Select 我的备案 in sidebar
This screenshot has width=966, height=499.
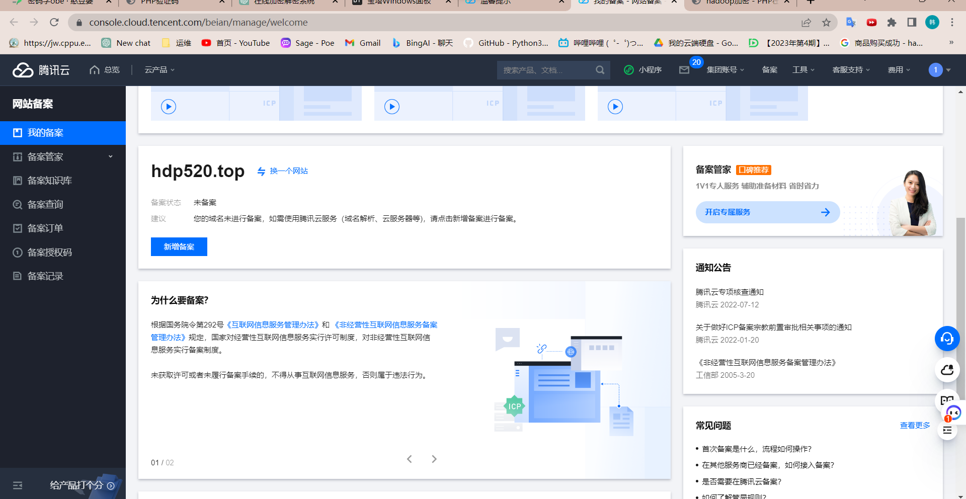point(63,133)
